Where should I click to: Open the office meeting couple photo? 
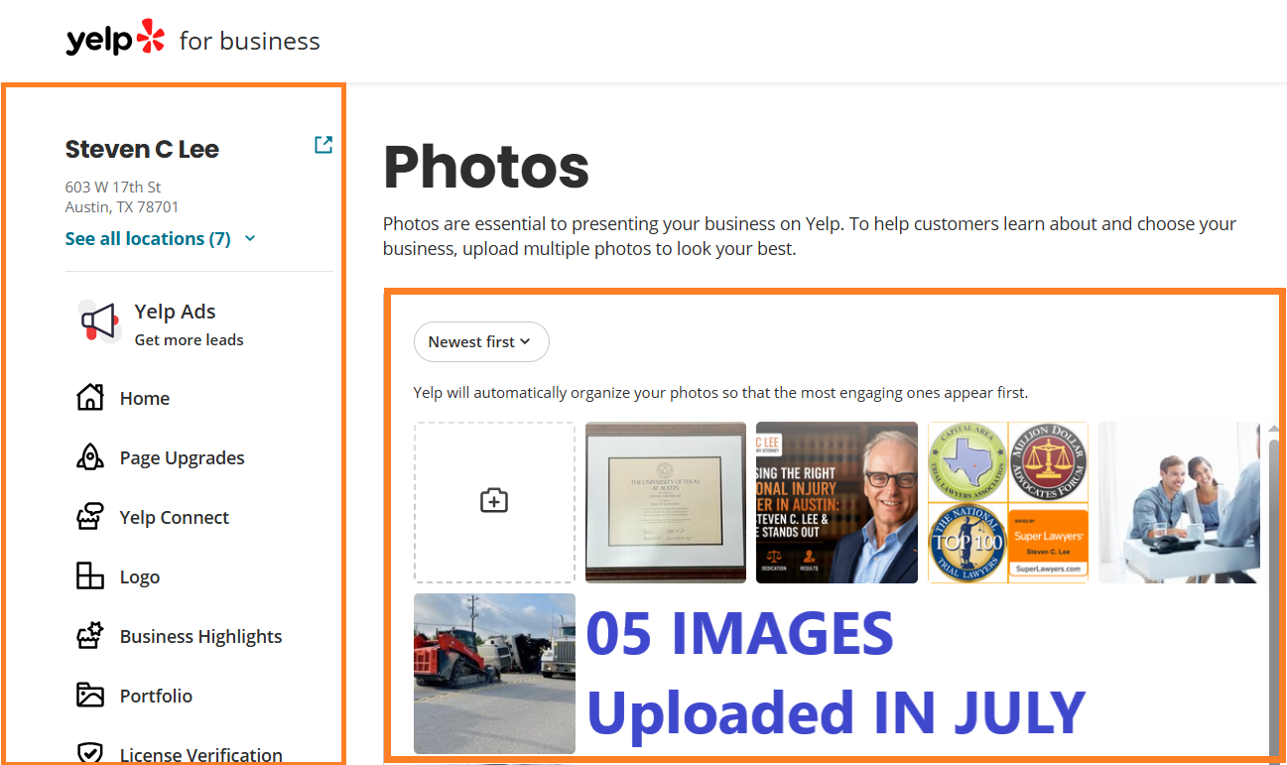pyautogui.click(x=1180, y=502)
